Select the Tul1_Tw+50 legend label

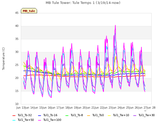pos(26,120)
